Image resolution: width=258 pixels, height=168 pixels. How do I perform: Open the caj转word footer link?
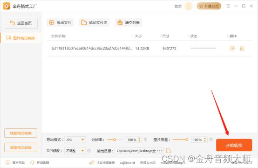tap(127, 163)
